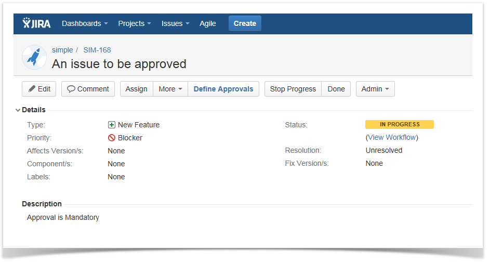
Task: Expand the Issues menu
Action: (x=175, y=23)
